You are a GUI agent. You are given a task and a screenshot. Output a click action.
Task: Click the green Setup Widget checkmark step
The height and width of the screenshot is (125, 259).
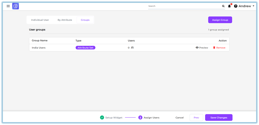click(102, 117)
